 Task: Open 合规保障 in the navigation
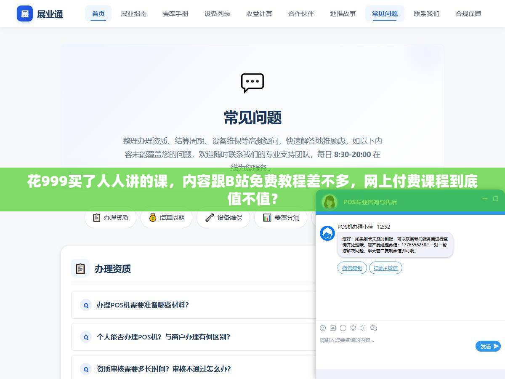(x=468, y=13)
